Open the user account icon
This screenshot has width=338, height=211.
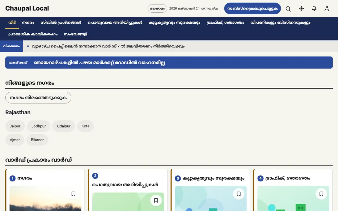[327, 9]
